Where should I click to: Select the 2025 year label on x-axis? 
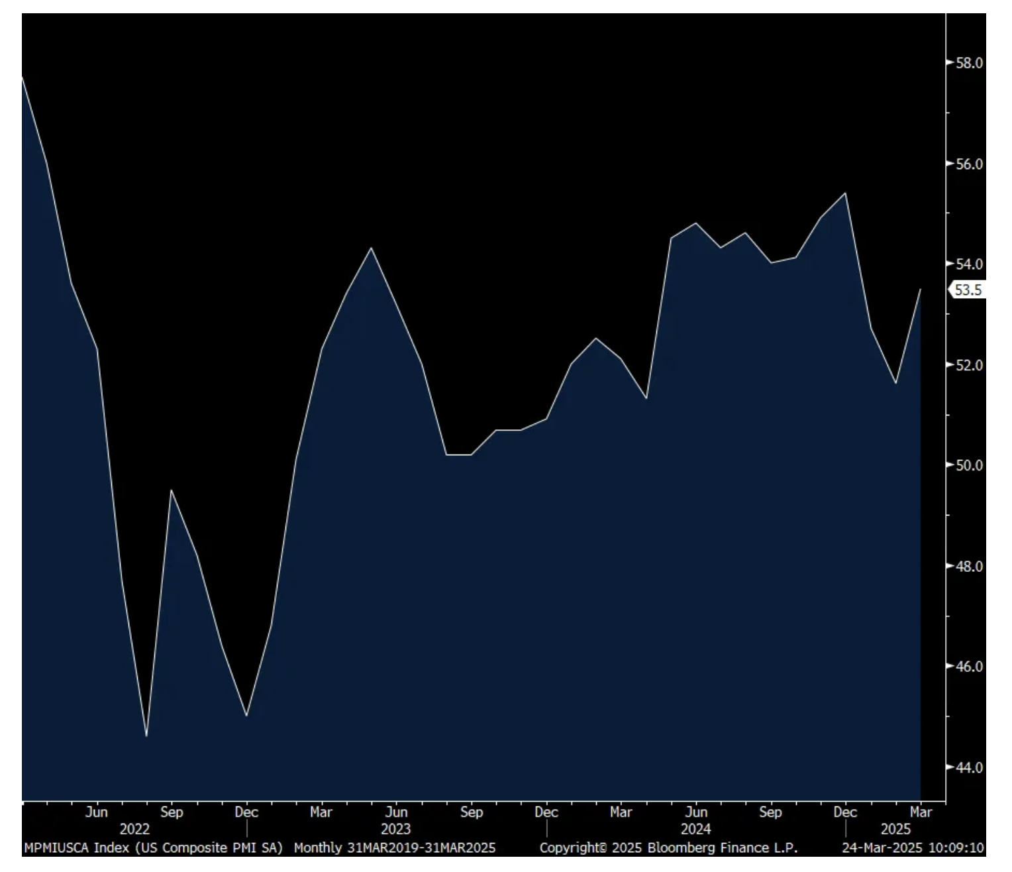click(x=895, y=829)
